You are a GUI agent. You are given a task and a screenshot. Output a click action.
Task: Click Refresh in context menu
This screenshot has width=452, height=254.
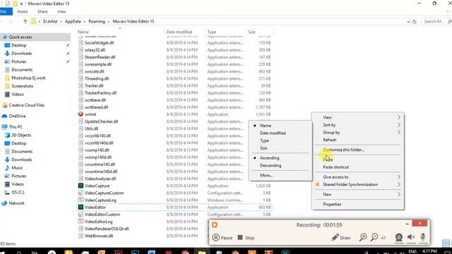point(330,140)
